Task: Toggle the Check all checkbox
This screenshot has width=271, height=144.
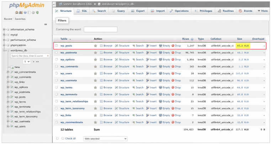Action: point(63,138)
